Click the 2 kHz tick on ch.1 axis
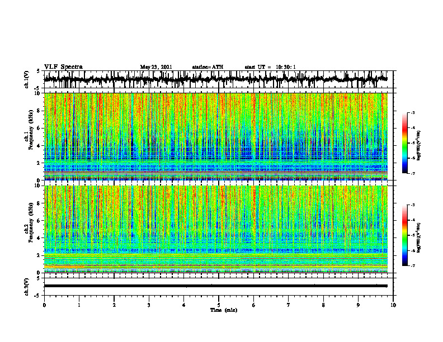 coord(39,163)
